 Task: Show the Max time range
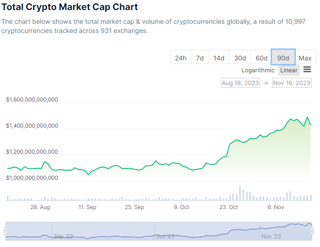305,58
